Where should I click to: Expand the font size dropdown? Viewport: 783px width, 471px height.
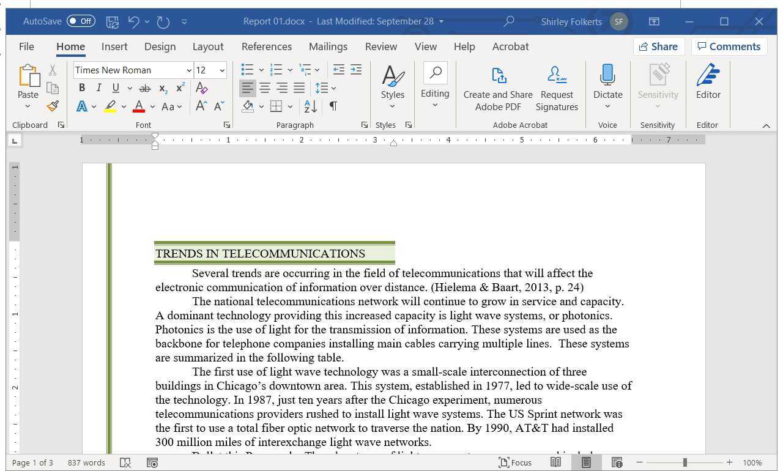[221, 70]
